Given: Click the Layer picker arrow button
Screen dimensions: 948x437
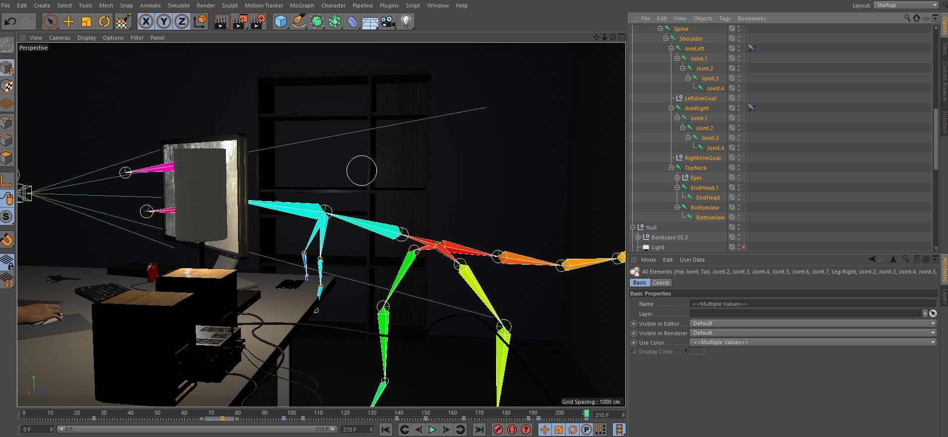Looking at the screenshot, I should click(933, 313).
